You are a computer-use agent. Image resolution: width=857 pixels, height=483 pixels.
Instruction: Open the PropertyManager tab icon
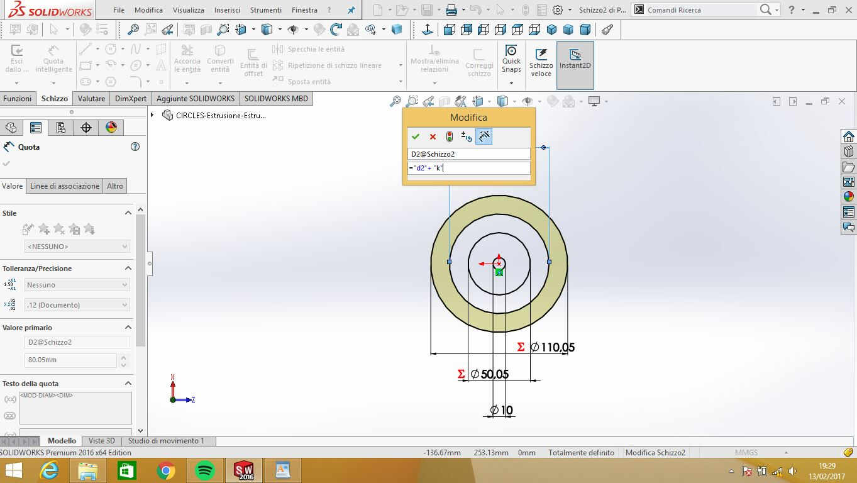36,128
